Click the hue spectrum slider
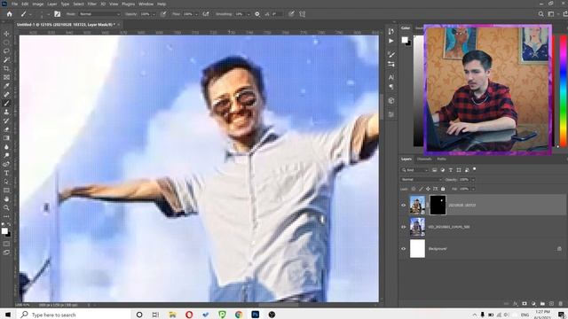 [x=564, y=90]
